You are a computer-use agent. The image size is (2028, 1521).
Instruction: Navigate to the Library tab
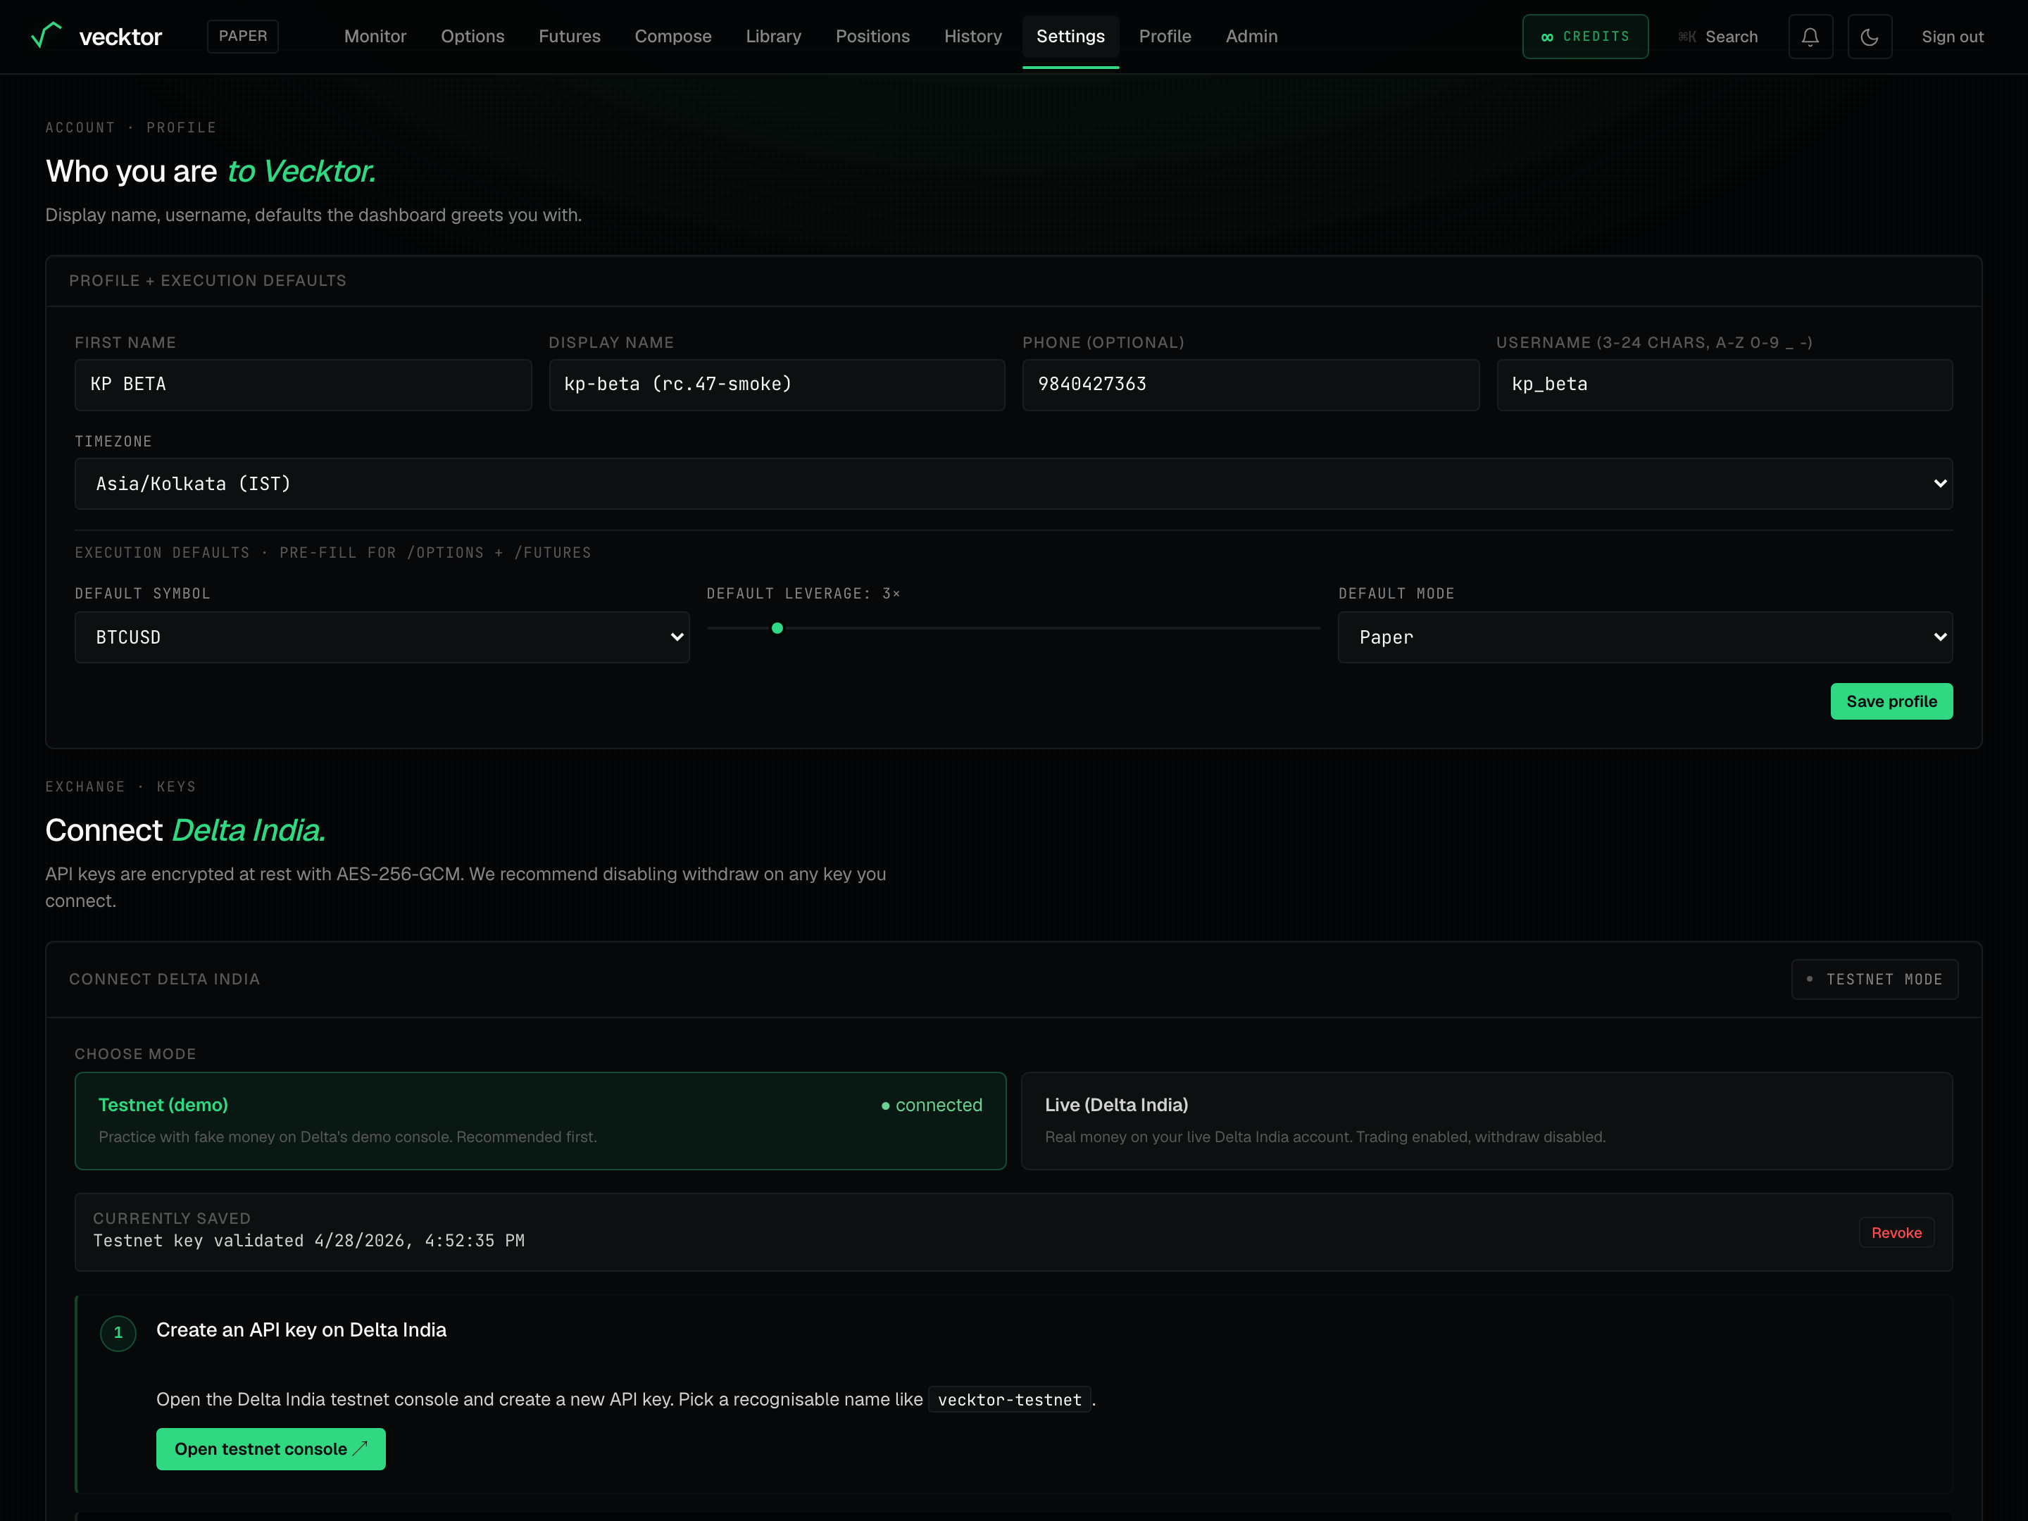tap(773, 37)
